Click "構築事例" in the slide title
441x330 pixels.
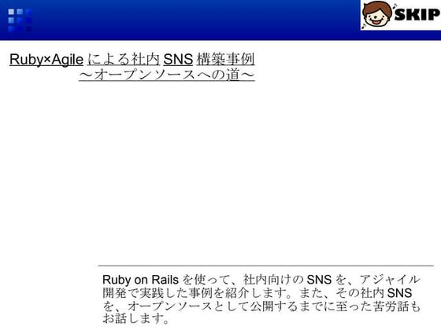point(225,59)
